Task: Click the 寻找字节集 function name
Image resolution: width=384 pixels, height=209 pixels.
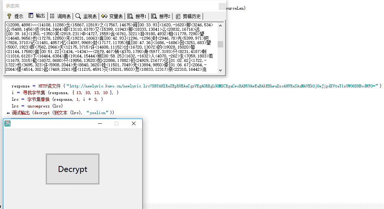Action: pos(34,93)
